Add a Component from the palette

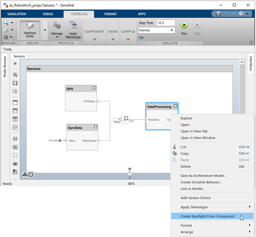(15, 103)
